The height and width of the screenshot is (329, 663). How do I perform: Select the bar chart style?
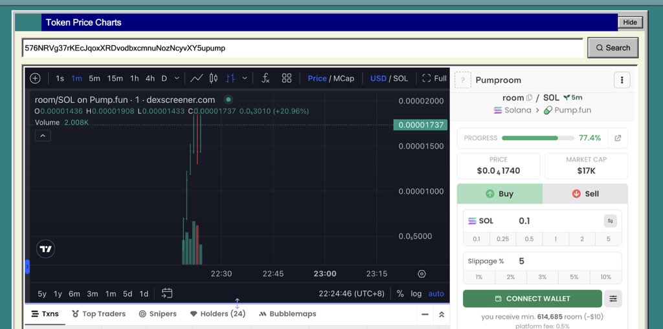click(230, 78)
